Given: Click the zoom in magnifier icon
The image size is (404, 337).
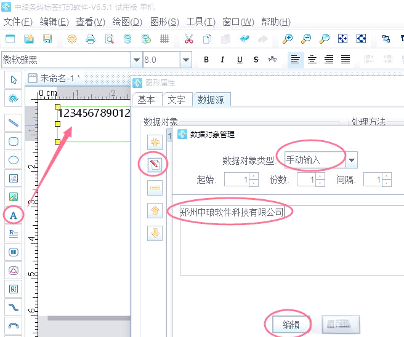Looking at the screenshot, I should coord(287,39).
